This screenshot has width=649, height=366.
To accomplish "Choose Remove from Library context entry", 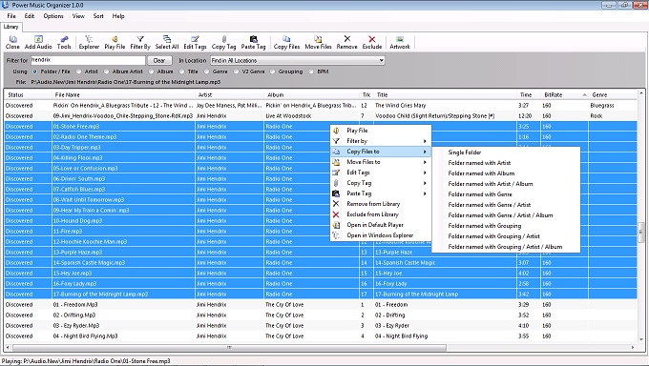I will coord(381,204).
